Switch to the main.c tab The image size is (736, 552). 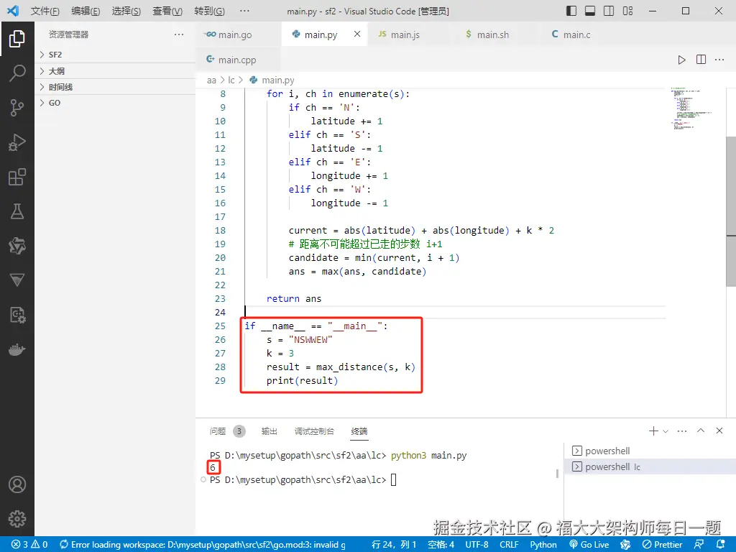[577, 34]
